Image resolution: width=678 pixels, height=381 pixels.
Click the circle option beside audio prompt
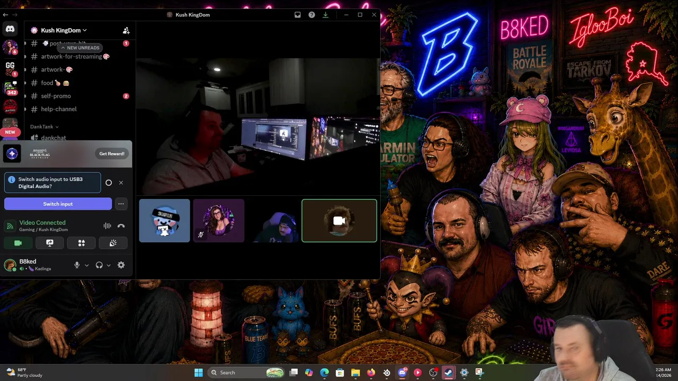click(x=109, y=183)
